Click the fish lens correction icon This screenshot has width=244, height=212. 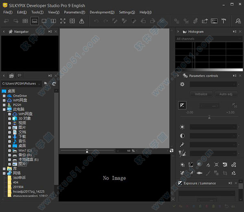coord(199,173)
